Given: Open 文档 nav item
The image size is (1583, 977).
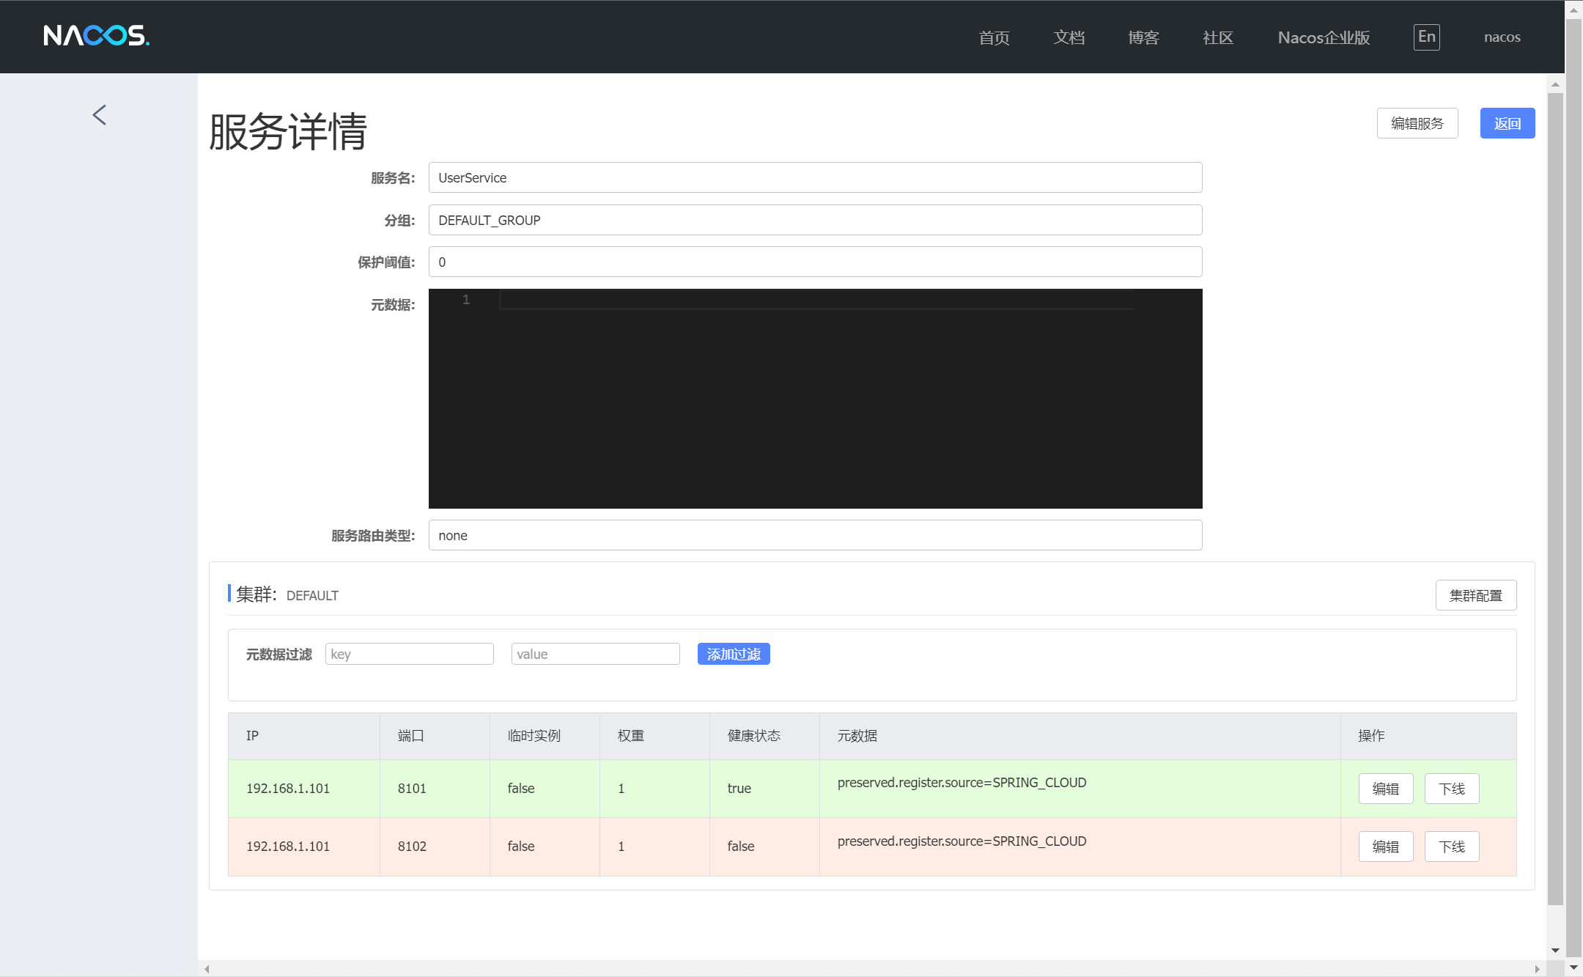Looking at the screenshot, I should pyautogui.click(x=1069, y=37).
